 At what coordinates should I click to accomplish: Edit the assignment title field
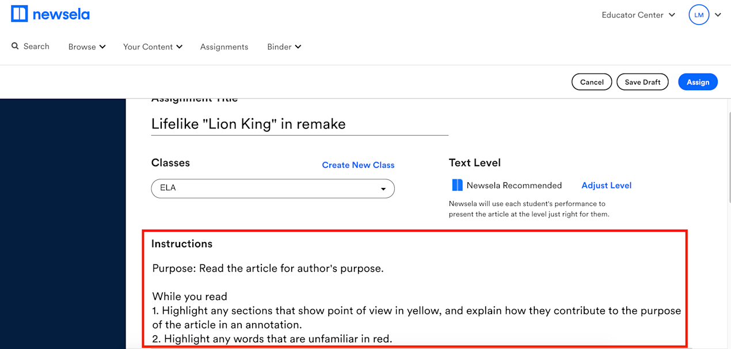[299, 124]
